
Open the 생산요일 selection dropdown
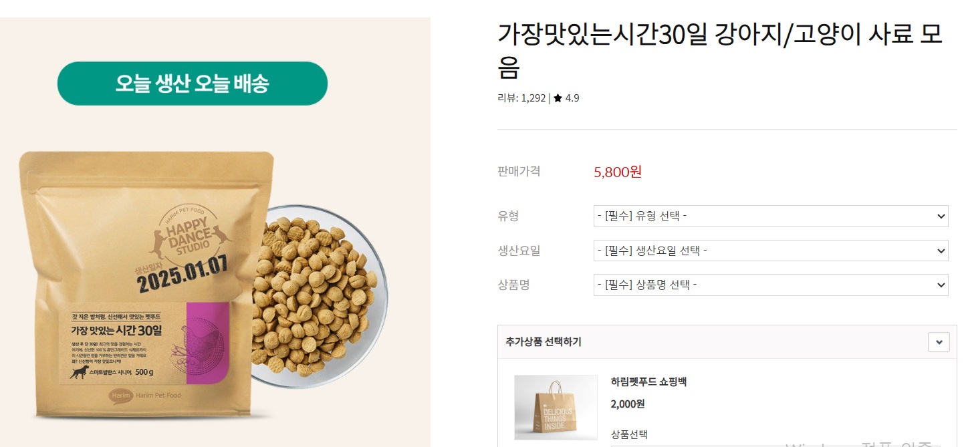(770, 251)
